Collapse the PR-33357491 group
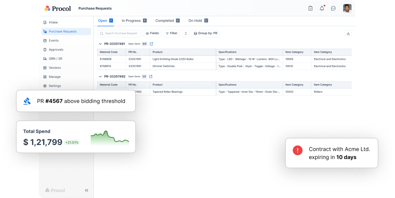Screen dimensions: 395x198 100,44
